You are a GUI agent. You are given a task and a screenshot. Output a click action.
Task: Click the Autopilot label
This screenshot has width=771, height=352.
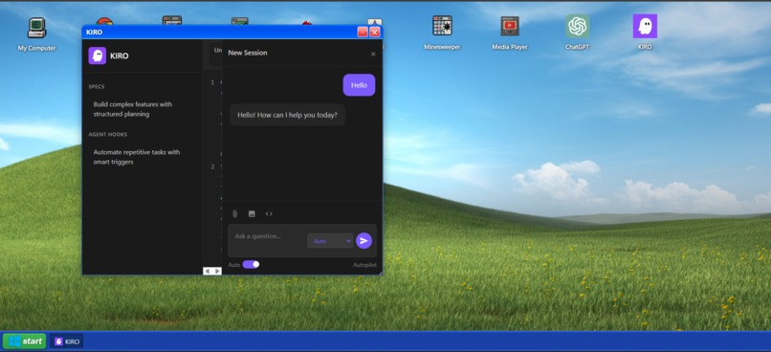(364, 265)
